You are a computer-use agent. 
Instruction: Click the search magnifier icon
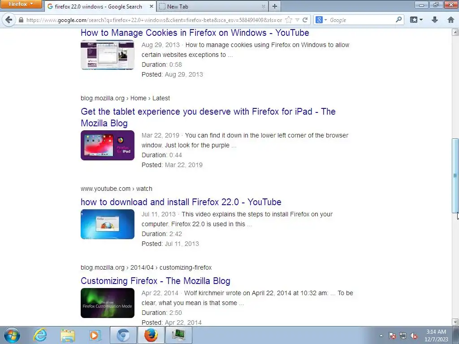398,20
